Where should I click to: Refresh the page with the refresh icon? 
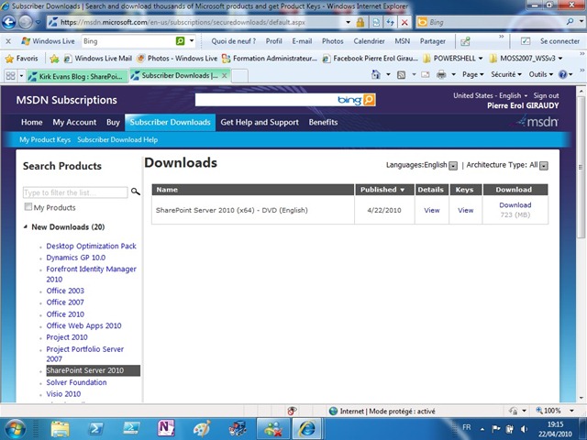pyautogui.click(x=390, y=22)
